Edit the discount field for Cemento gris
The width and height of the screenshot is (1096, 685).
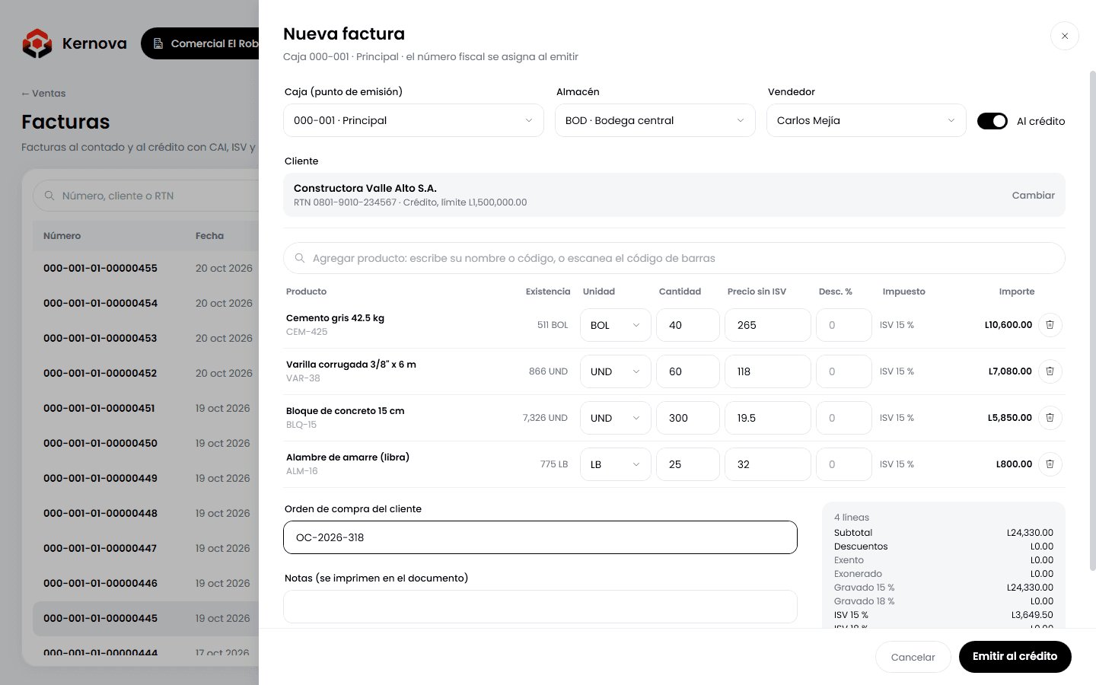[x=844, y=325]
